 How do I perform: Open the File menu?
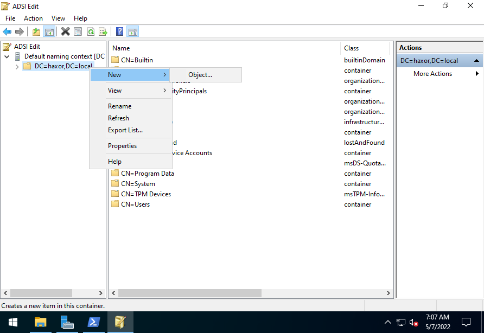point(10,18)
